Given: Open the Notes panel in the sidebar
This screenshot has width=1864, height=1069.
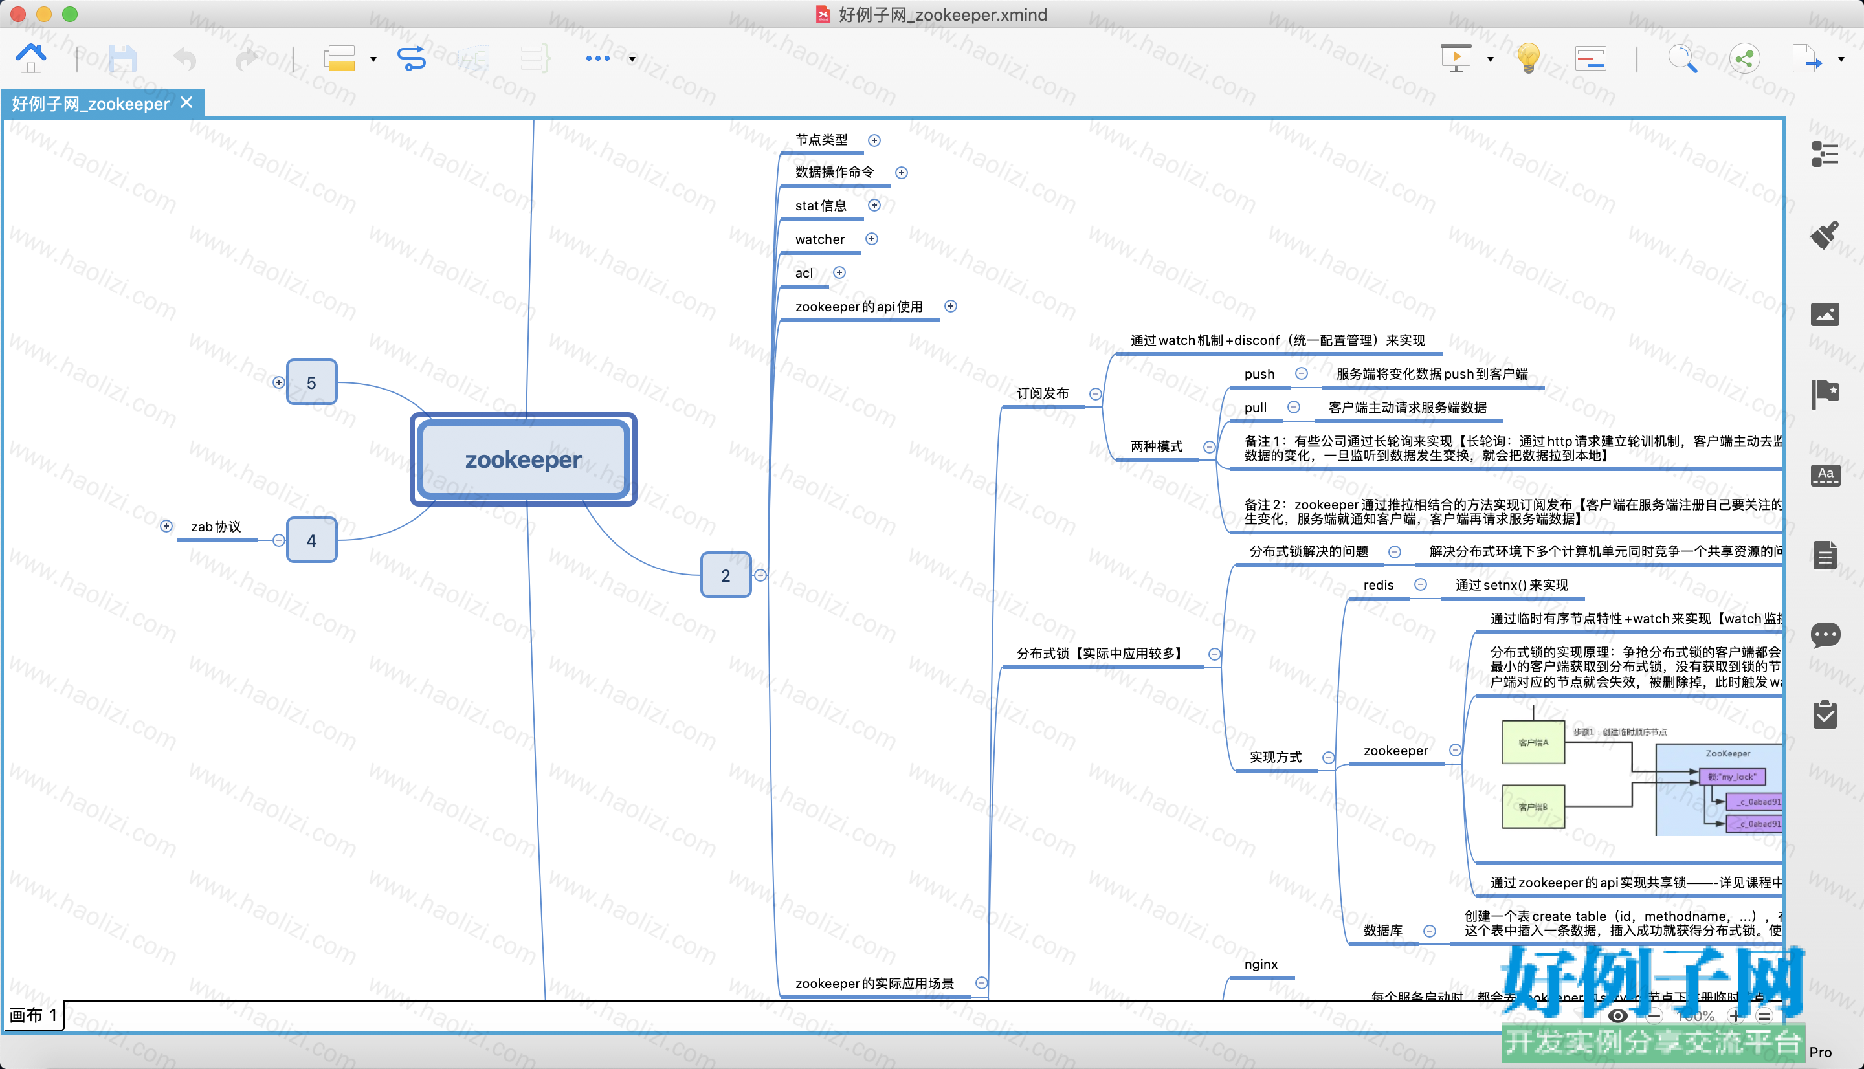Looking at the screenshot, I should click(x=1825, y=555).
